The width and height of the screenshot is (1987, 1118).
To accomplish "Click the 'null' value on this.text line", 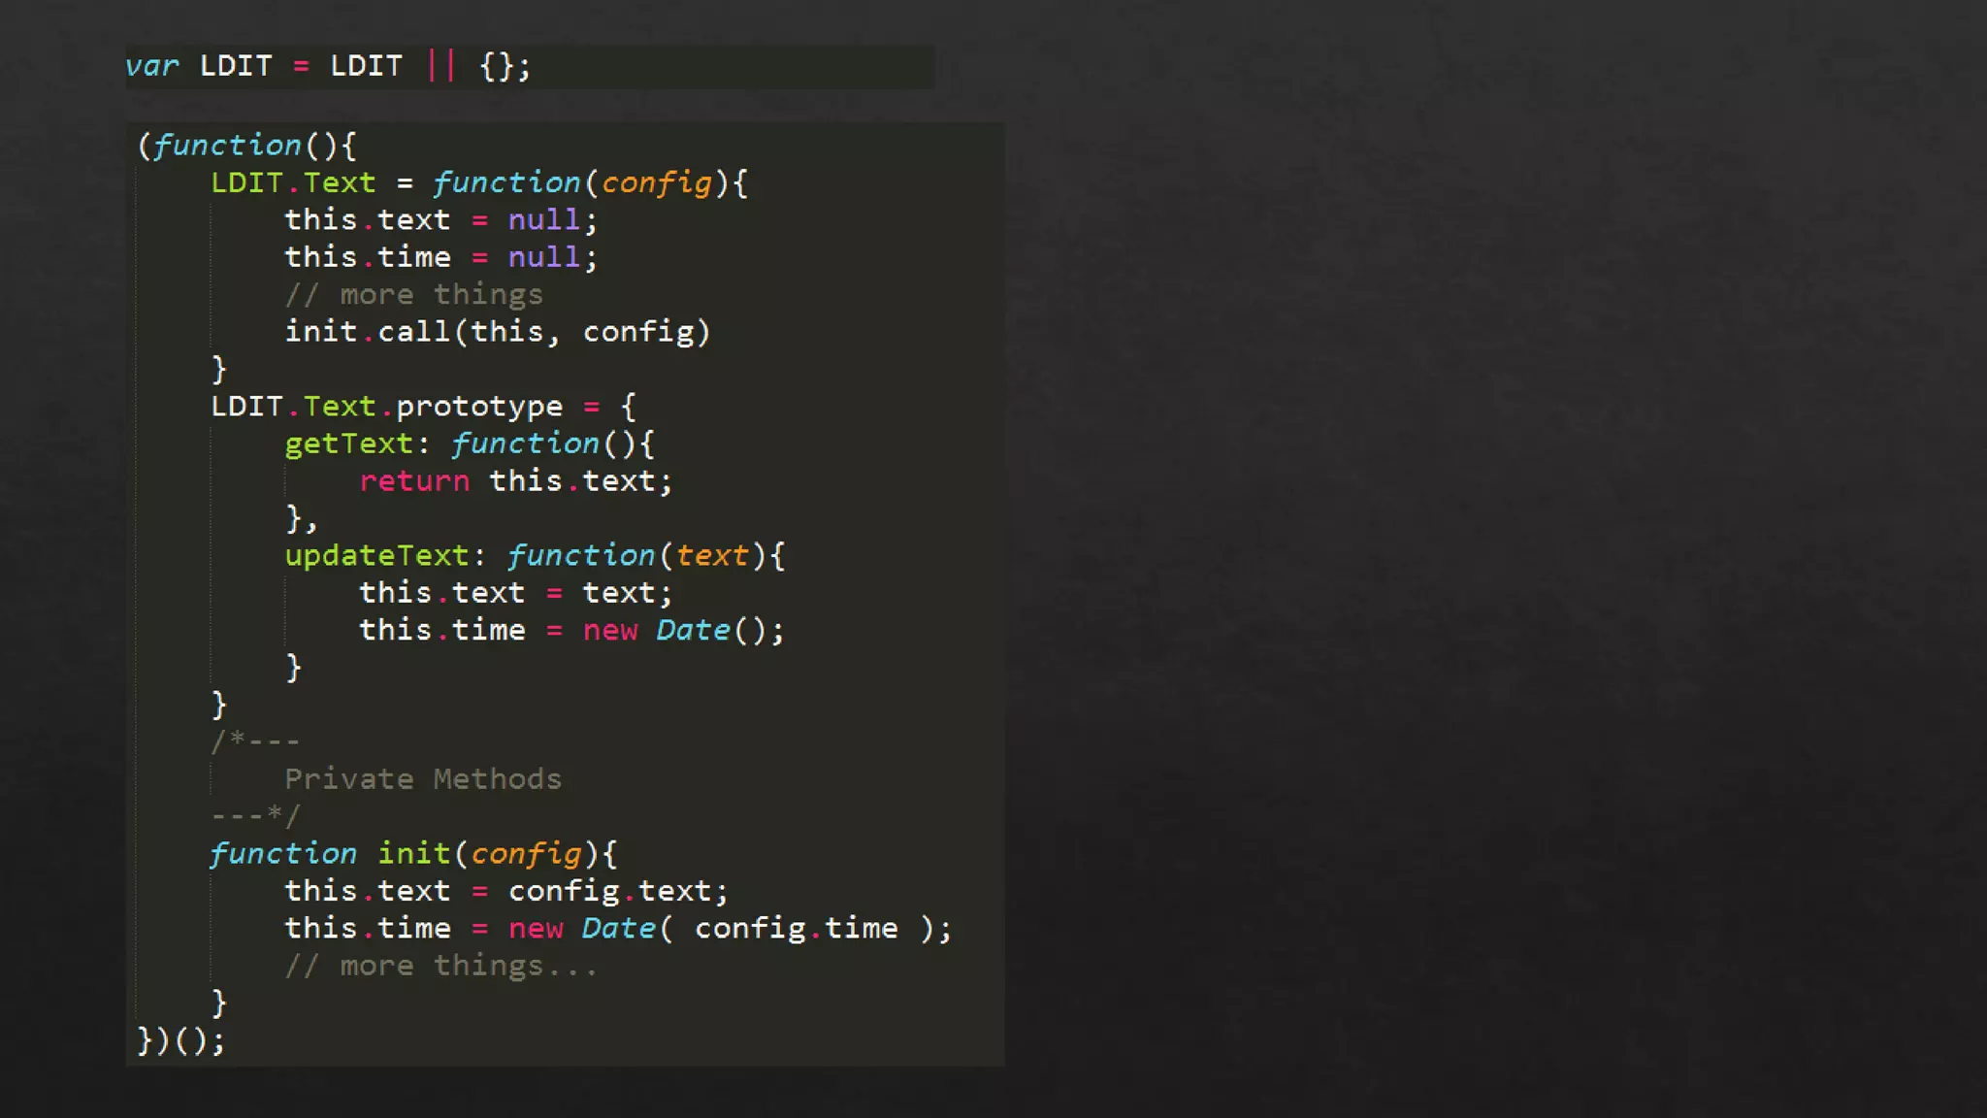I will click(x=543, y=220).
